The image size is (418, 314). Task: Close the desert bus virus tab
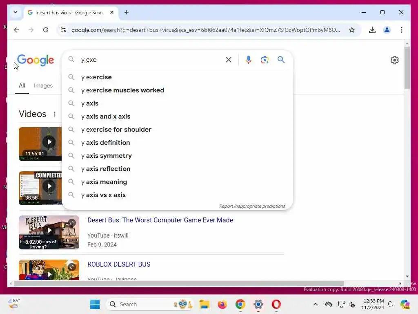tap(112, 12)
